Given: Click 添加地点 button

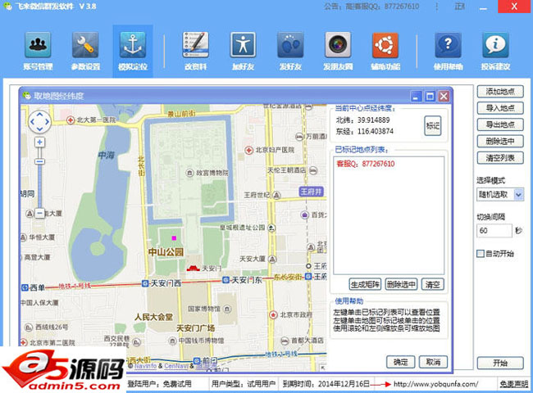Looking at the screenshot, I should point(500,92).
